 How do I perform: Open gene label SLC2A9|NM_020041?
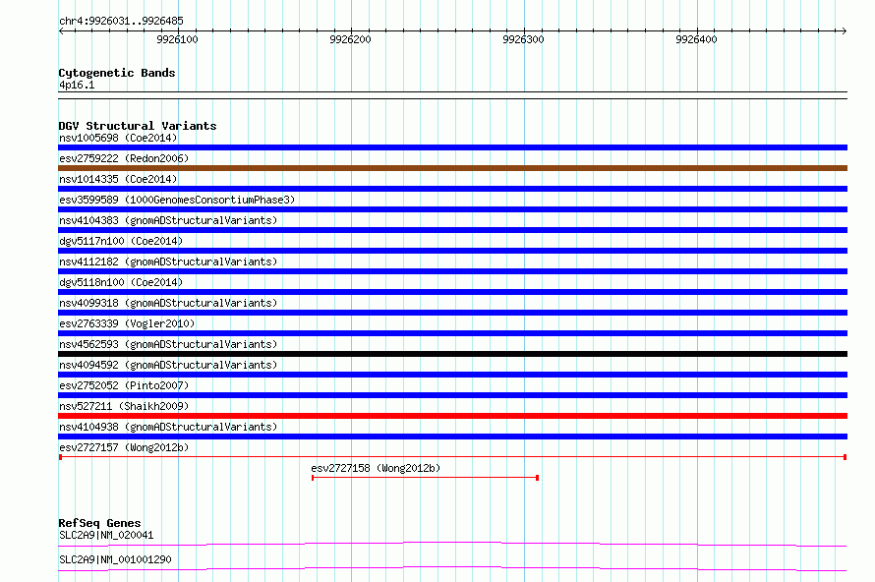coord(106,535)
